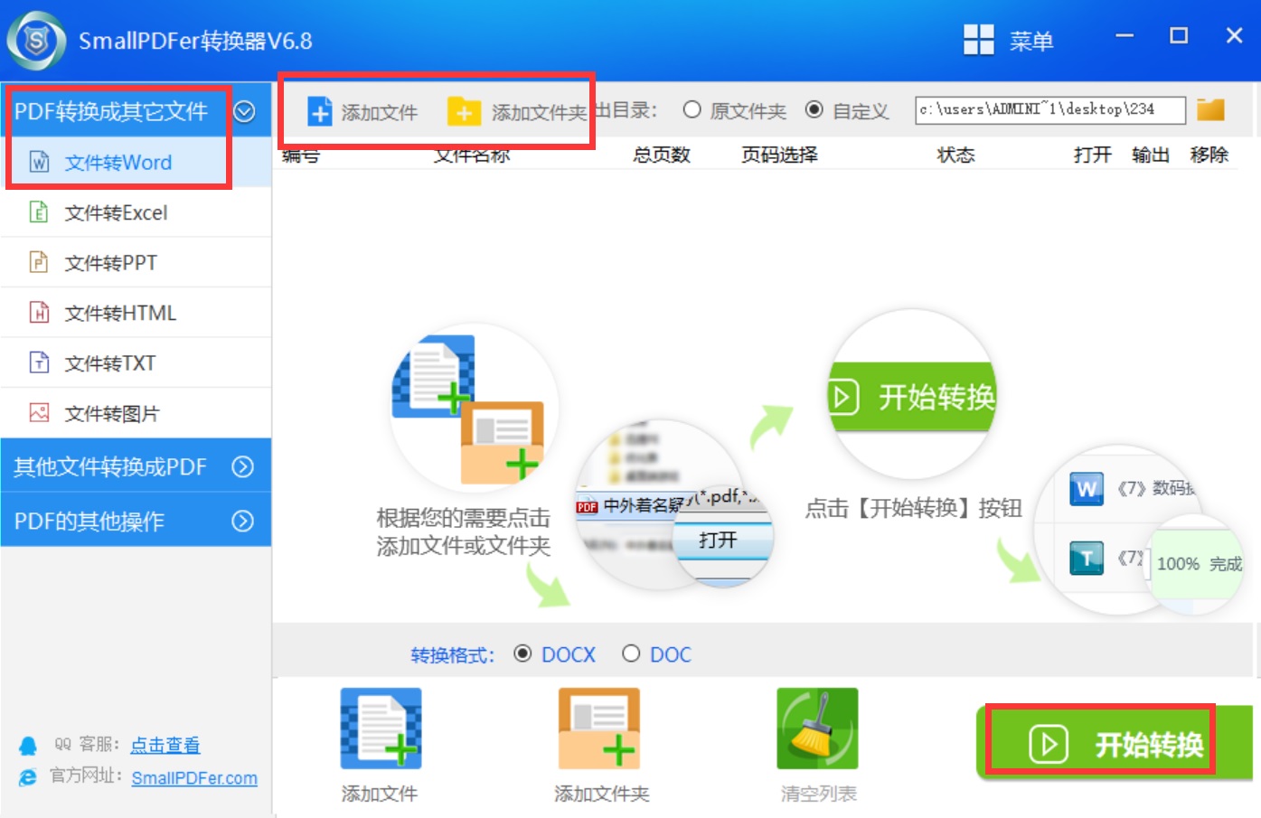Click the 清空列表 broom icon
This screenshot has height=818, width=1261.
[x=817, y=729]
